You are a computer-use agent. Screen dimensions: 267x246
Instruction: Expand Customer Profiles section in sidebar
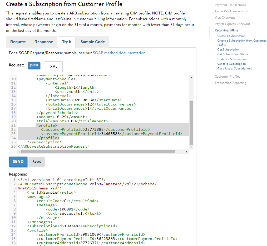click(228, 77)
